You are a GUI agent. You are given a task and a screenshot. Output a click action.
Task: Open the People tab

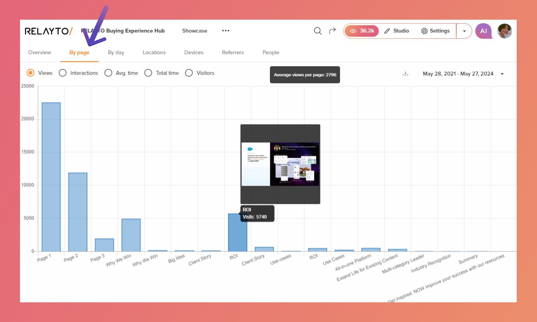coord(271,52)
